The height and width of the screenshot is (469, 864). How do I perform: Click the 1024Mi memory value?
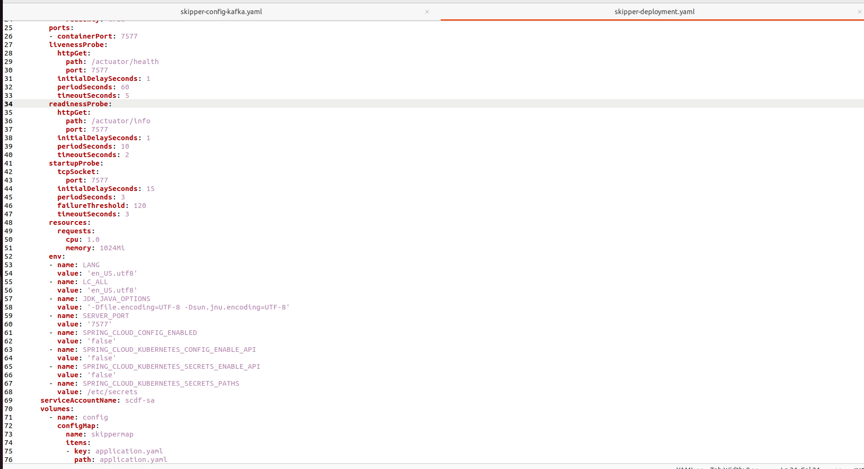(112, 248)
